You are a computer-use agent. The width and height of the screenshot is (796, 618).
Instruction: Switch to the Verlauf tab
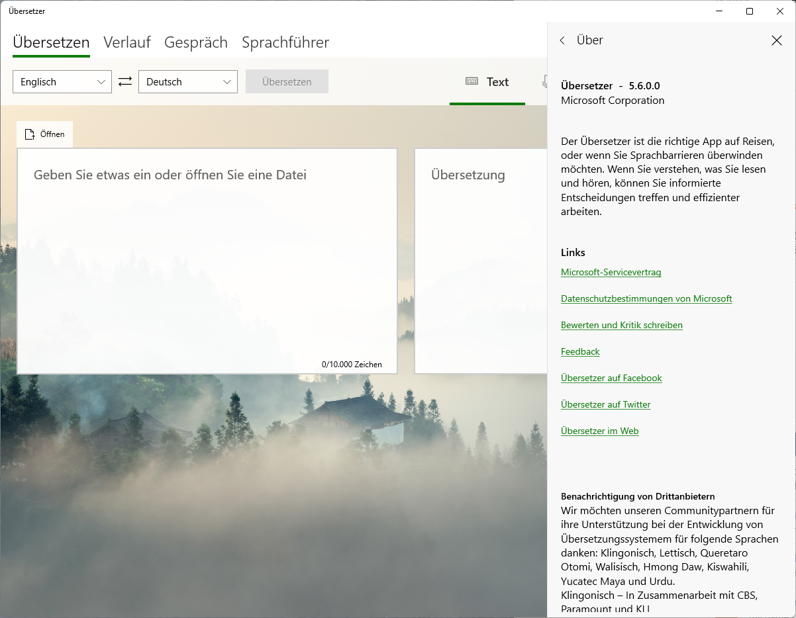[127, 42]
